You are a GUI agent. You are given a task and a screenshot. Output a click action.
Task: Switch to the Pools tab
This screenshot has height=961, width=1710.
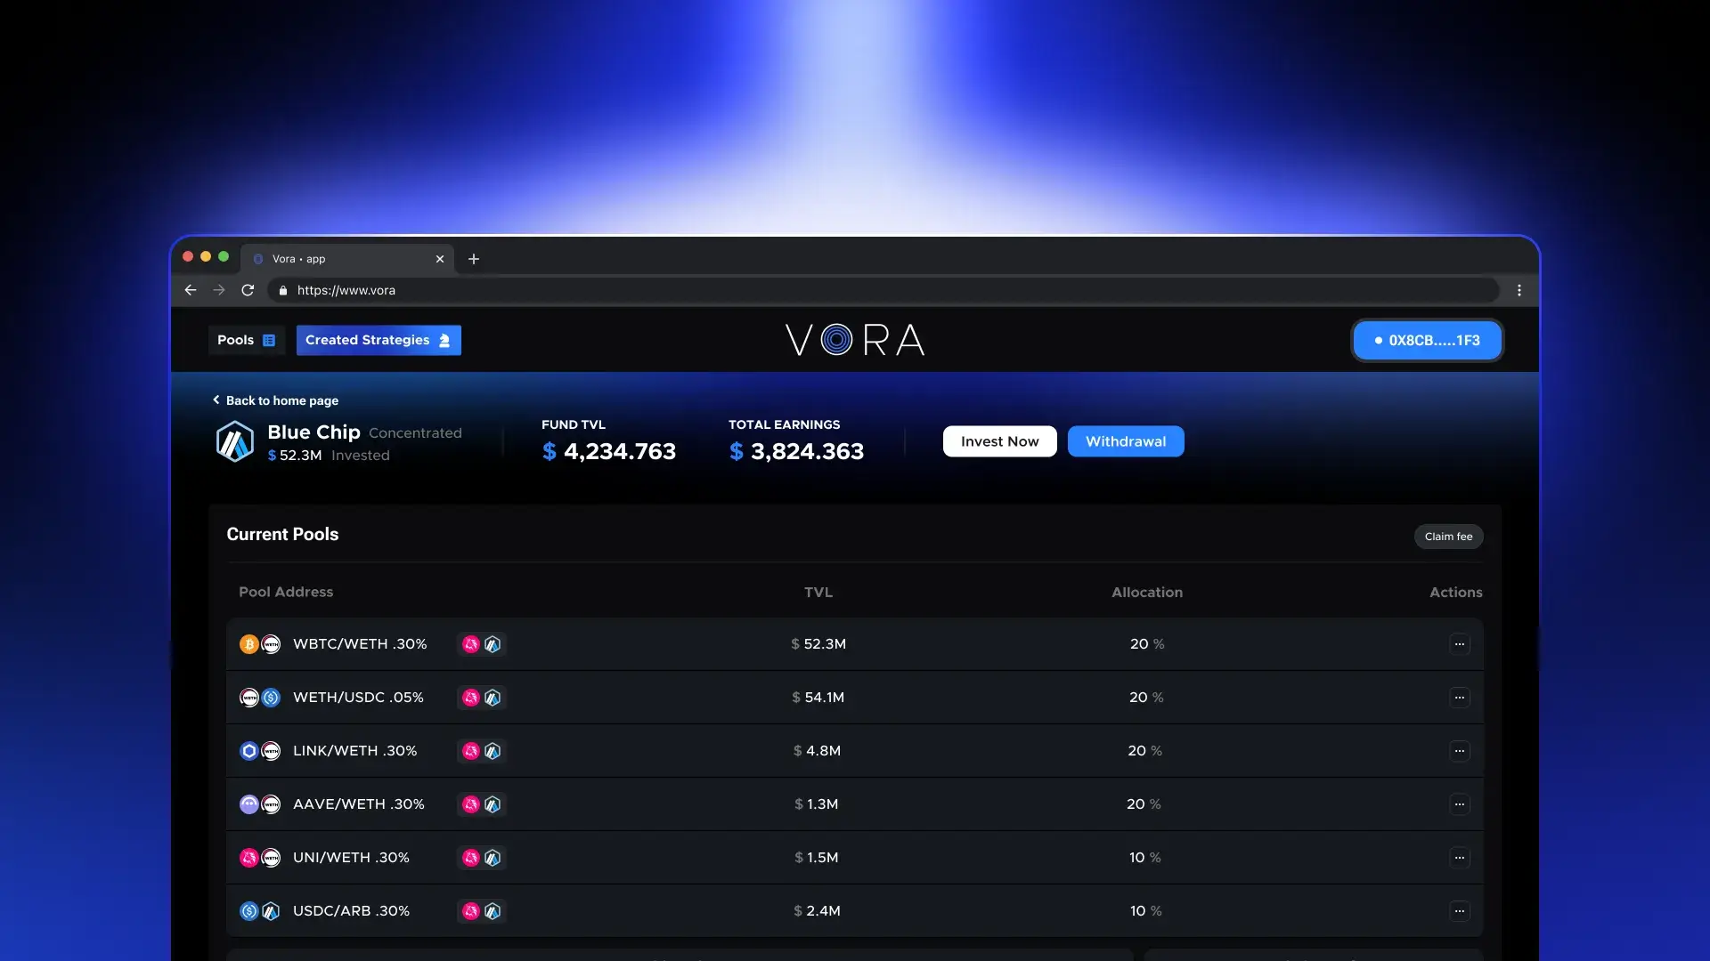(246, 340)
